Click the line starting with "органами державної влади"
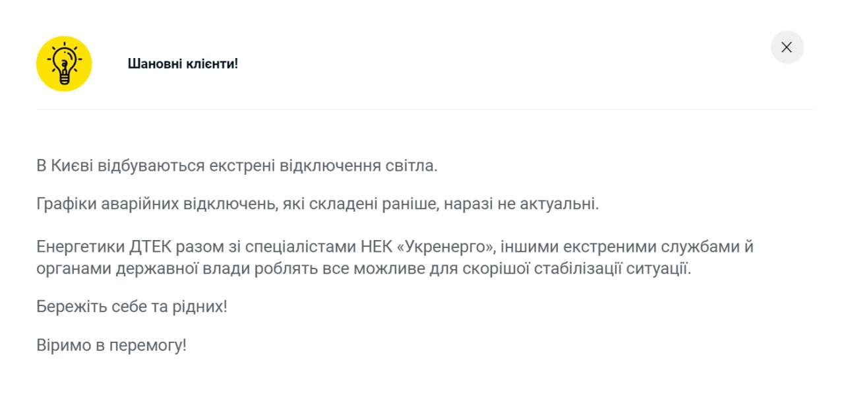Screen dimensions: 844x407 [363, 269]
